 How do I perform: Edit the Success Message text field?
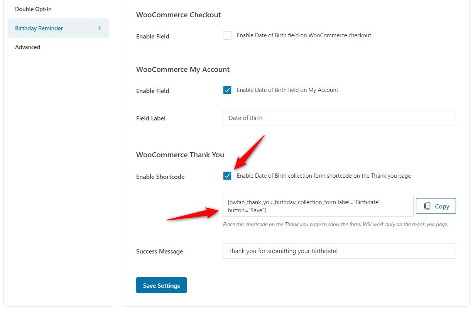[x=339, y=251]
